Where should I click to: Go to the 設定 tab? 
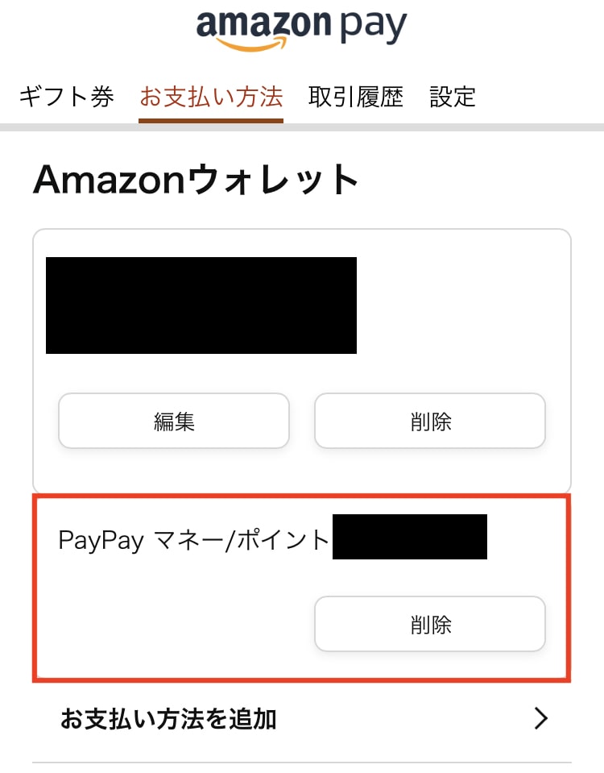[x=453, y=97]
